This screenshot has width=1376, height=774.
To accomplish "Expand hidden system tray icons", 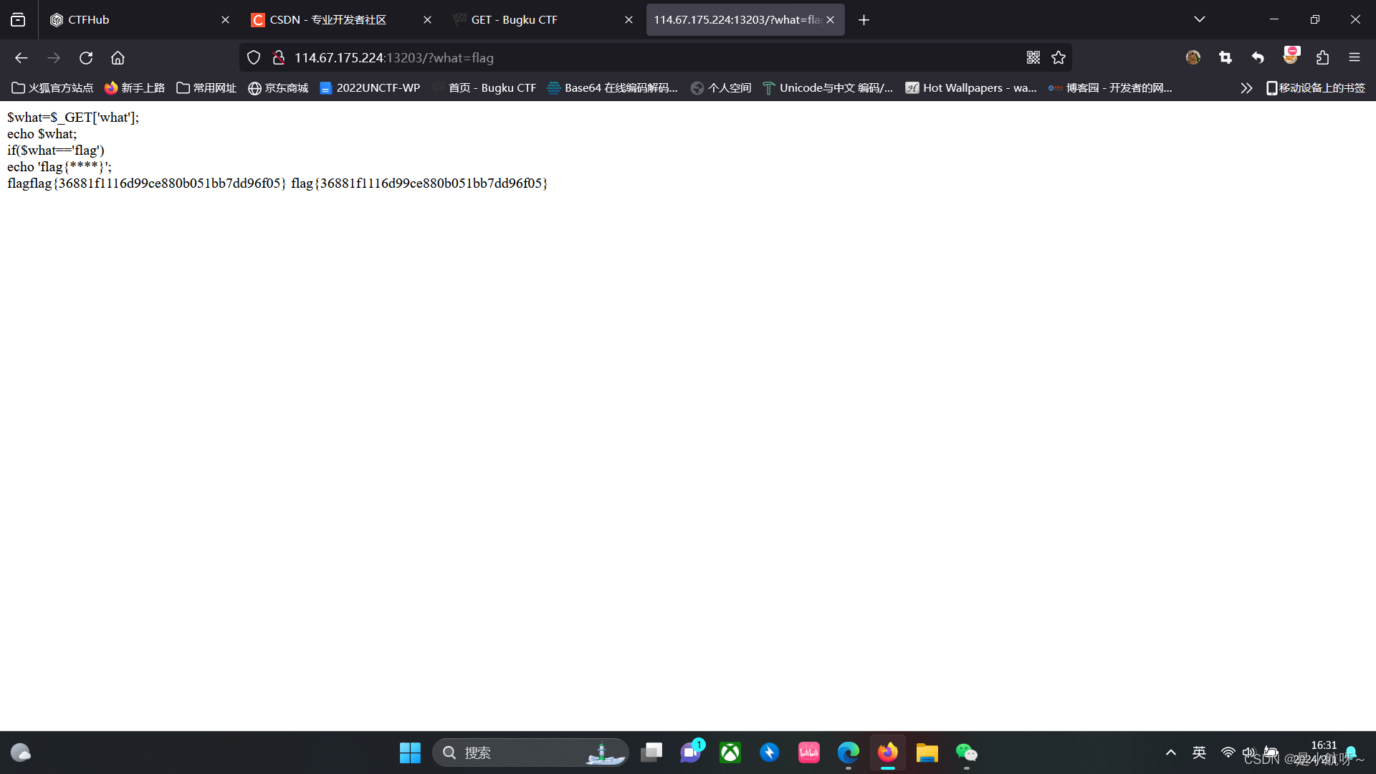I will pos(1170,752).
